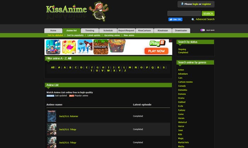Open the Report/Request tab
The width and height of the screenshot is (248, 148).
click(x=126, y=30)
